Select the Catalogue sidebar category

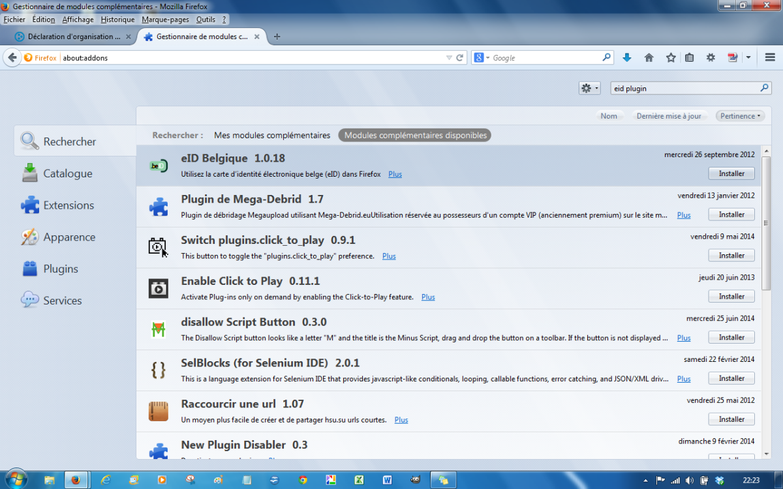click(75, 173)
